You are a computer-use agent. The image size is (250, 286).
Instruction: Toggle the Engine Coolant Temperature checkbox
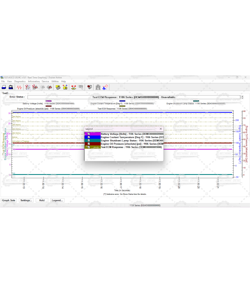pyautogui.click(x=89, y=137)
